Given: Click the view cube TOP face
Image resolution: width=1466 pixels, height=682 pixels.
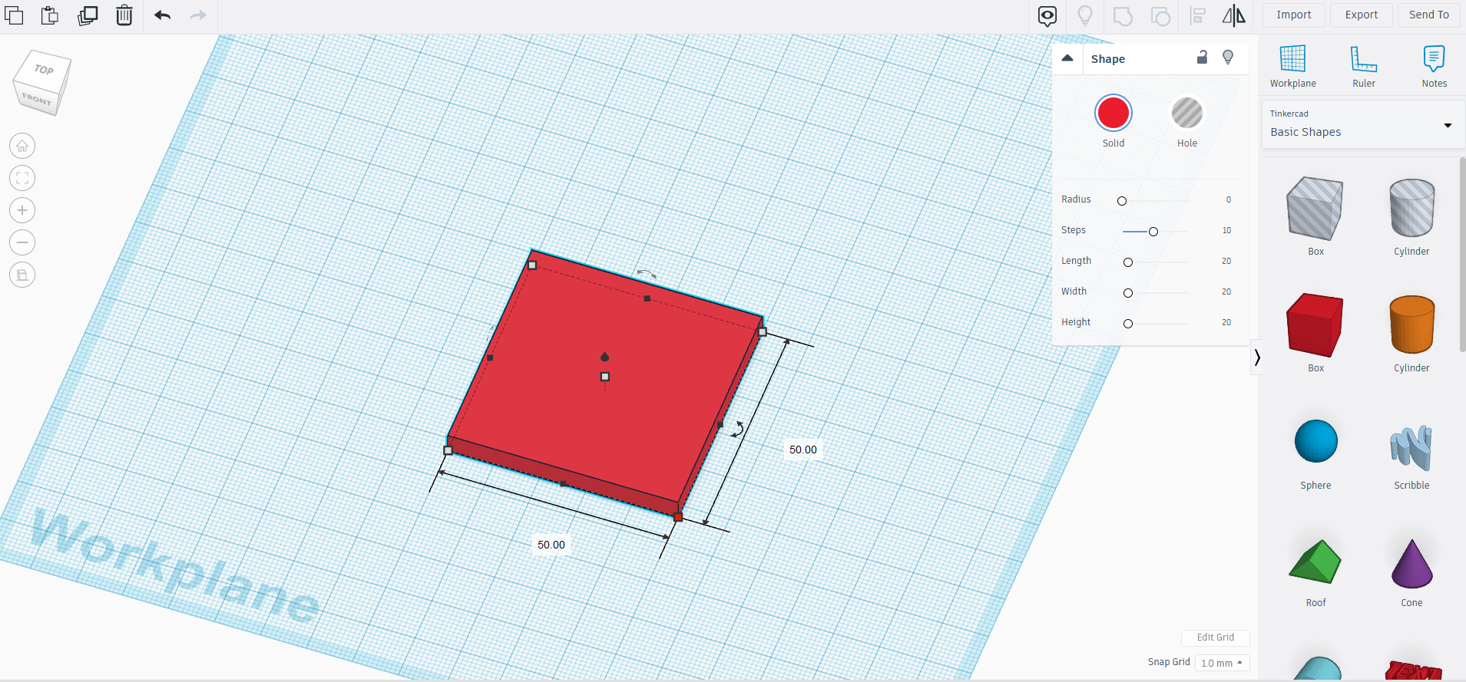Looking at the screenshot, I should (x=45, y=70).
